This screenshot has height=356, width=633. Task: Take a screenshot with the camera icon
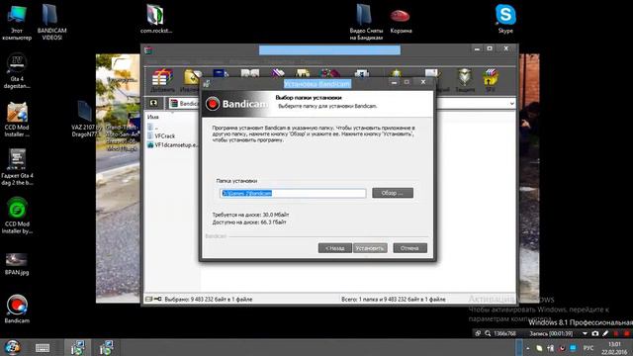595,333
